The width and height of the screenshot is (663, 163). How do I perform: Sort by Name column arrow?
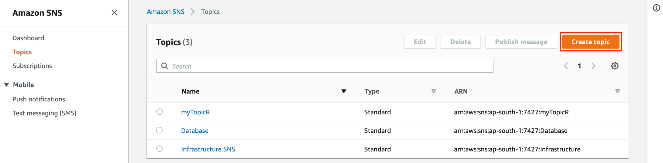(x=344, y=91)
